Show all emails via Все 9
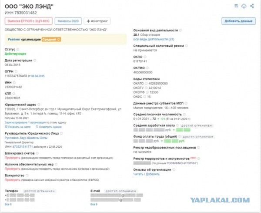The height and width of the screenshot is (213, 261). (94, 204)
